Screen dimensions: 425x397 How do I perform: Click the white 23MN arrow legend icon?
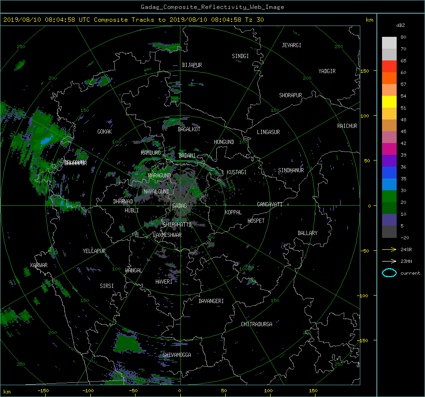[389, 261]
